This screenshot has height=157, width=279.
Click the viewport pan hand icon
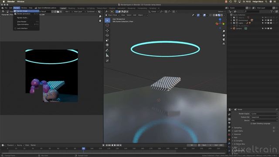(224, 35)
